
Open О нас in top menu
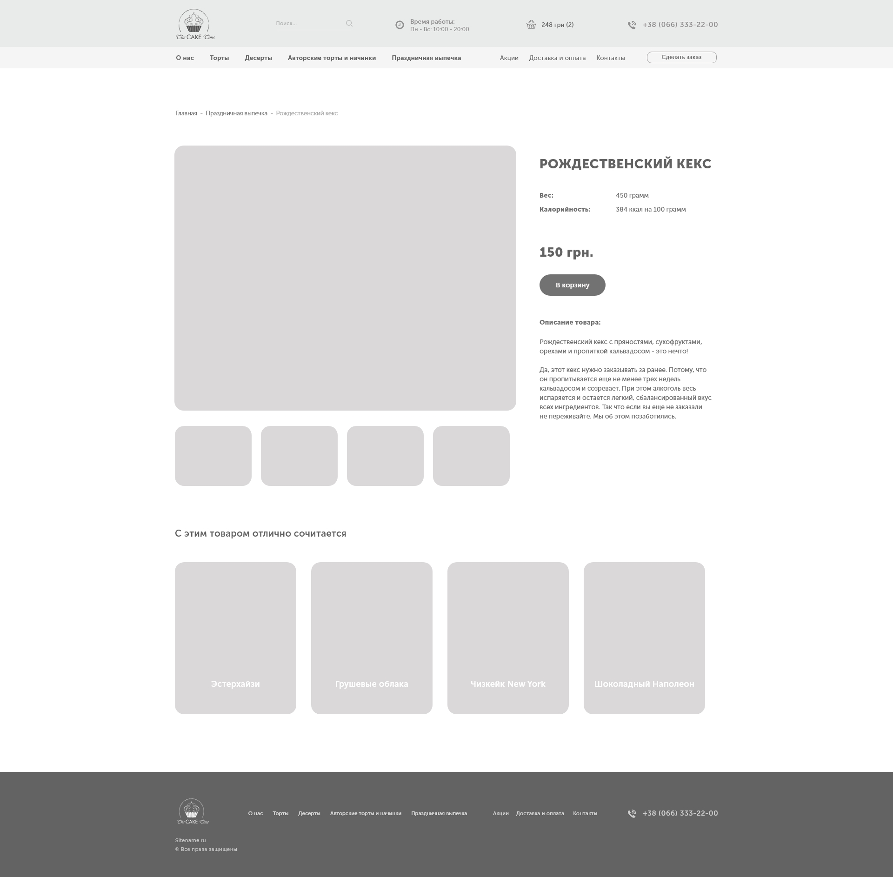click(x=185, y=58)
